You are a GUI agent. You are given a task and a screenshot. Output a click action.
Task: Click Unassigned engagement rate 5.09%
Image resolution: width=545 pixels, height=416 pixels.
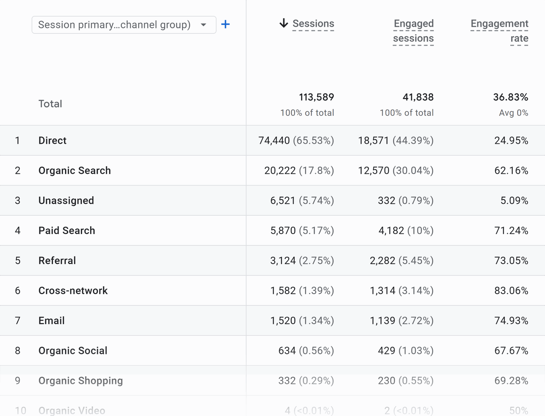point(514,201)
